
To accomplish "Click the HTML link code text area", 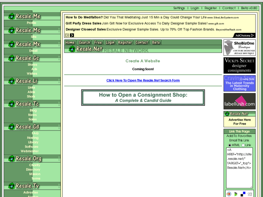I will point(239,168).
